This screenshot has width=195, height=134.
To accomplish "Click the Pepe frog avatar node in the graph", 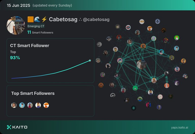I will click(x=140, y=99).
